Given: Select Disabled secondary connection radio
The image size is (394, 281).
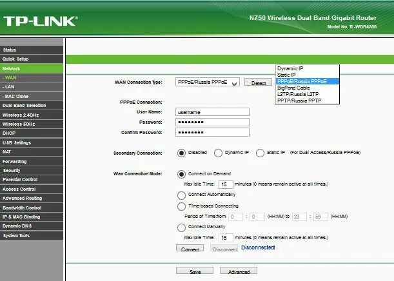Looking at the screenshot, I should click(181, 153).
